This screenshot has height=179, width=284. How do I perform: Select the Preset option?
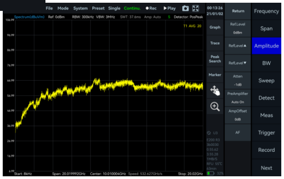98,8
